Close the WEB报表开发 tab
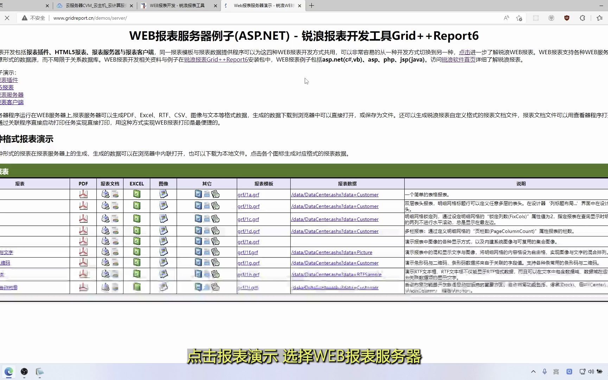The image size is (608, 380). pos(216,6)
